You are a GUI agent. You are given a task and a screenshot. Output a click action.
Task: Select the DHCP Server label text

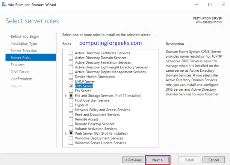coord(85,81)
